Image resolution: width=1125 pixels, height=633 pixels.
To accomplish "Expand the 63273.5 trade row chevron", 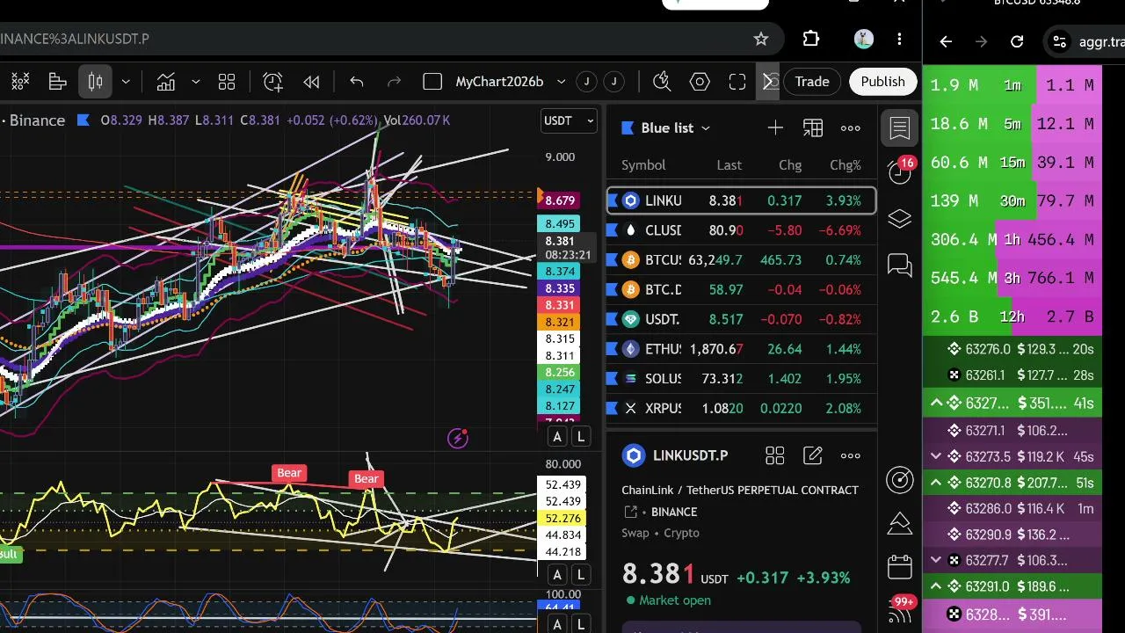I will click(936, 457).
